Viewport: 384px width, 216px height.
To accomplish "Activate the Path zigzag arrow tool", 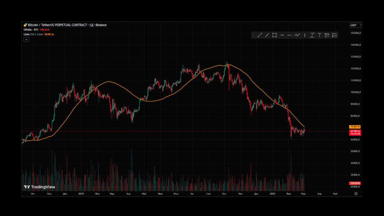I will click(x=297, y=35).
